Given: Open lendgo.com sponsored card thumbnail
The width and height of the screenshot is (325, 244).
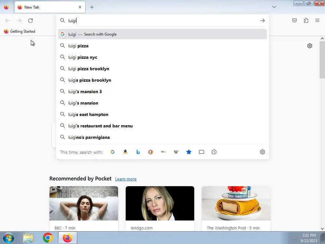Looking at the screenshot, I should (x=160, y=203).
